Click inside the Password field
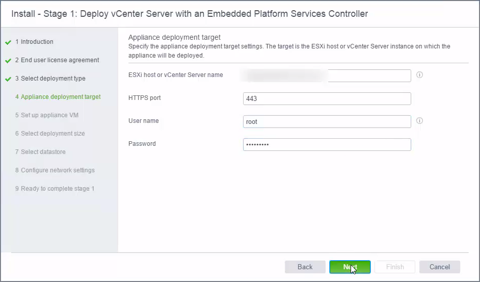Viewport: 480px width, 282px height. point(327,145)
